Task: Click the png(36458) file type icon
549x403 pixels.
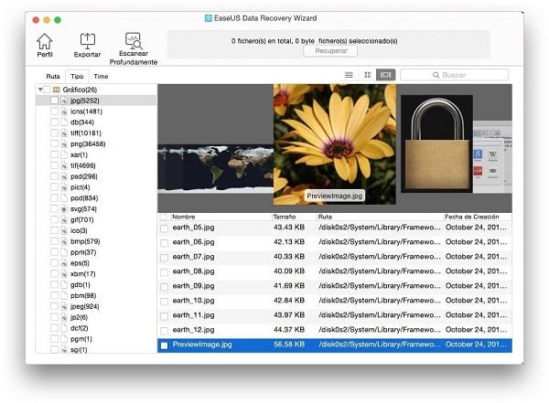Action: (x=64, y=144)
